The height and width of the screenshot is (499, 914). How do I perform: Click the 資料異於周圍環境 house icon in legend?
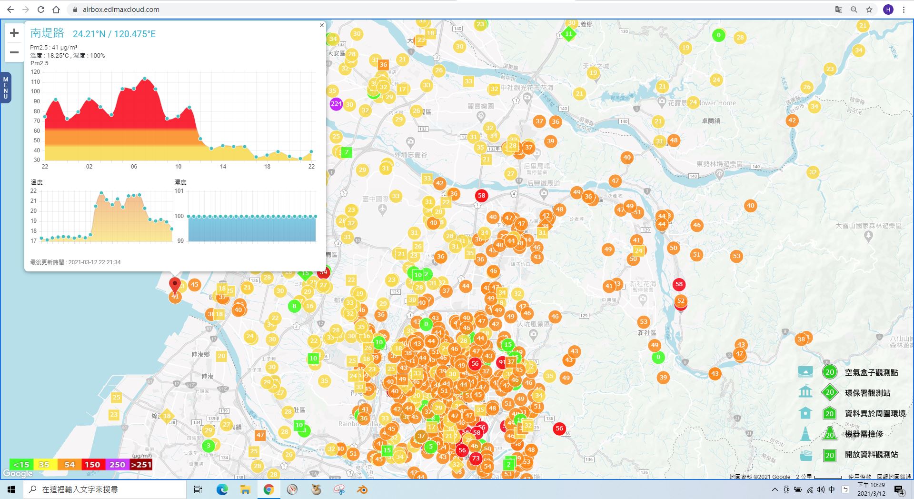point(805,413)
